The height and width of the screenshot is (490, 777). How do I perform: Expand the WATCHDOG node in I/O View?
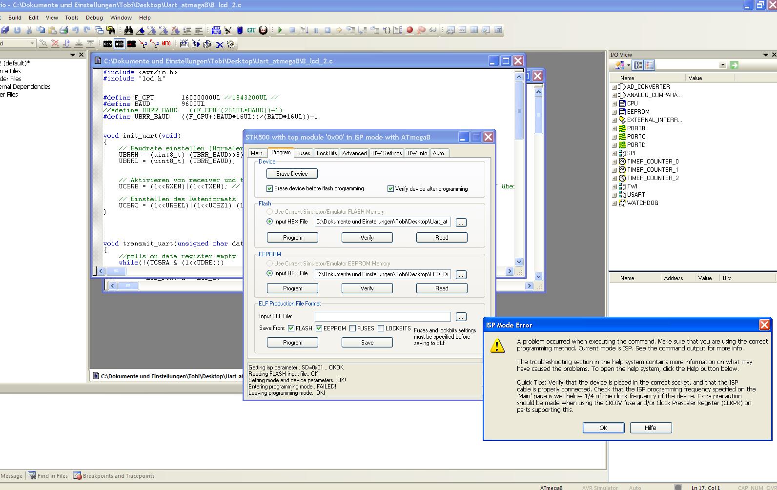pyautogui.click(x=614, y=203)
